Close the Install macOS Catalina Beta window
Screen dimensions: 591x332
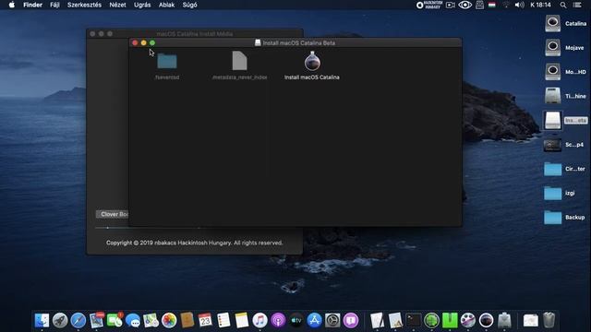pyautogui.click(x=135, y=43)
